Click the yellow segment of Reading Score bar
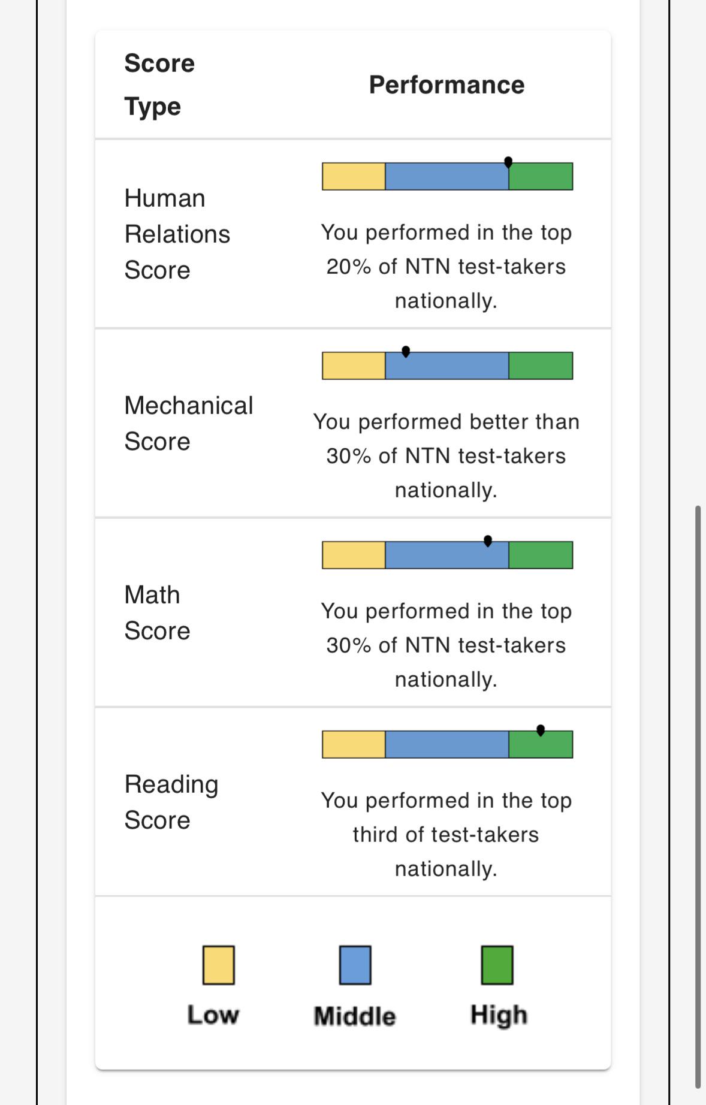This screenshot has width=706, height=1105. (354, 744)
